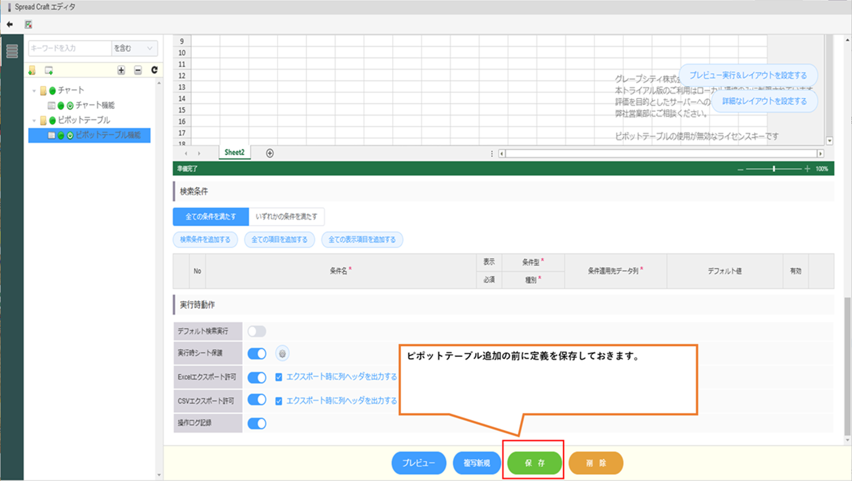The height and width of the screenshot is (481, 852).
Task: Open sheet protection settings gear icon
Action: (x=282, y=353)
